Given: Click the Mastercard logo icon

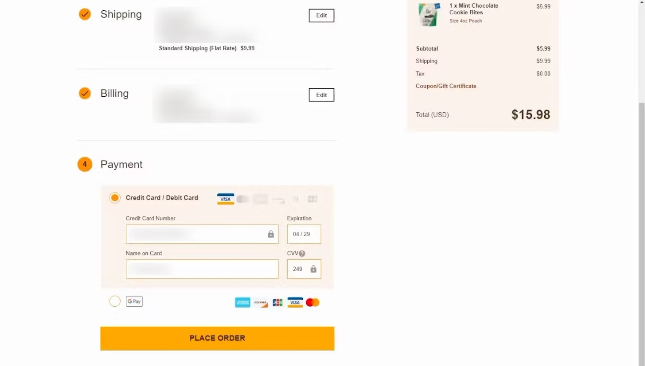Looking at the screenshot, I should pos(313,302).
